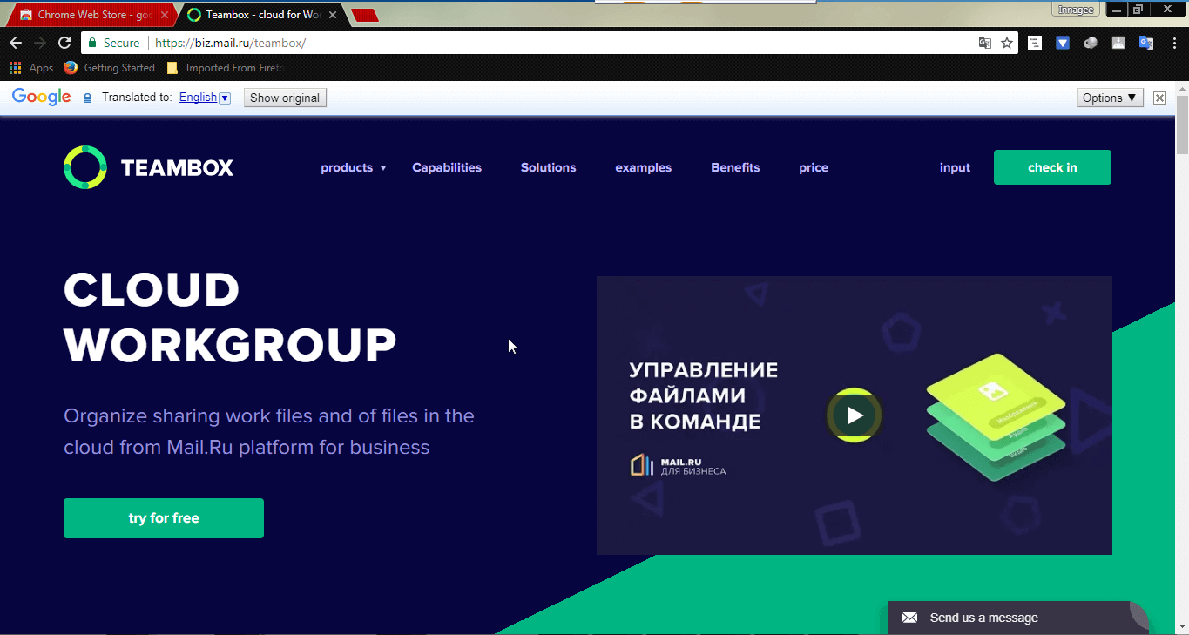Open the English language dropdown
Viewport: 1189px width, 635px height.
(x=204, y=98)
